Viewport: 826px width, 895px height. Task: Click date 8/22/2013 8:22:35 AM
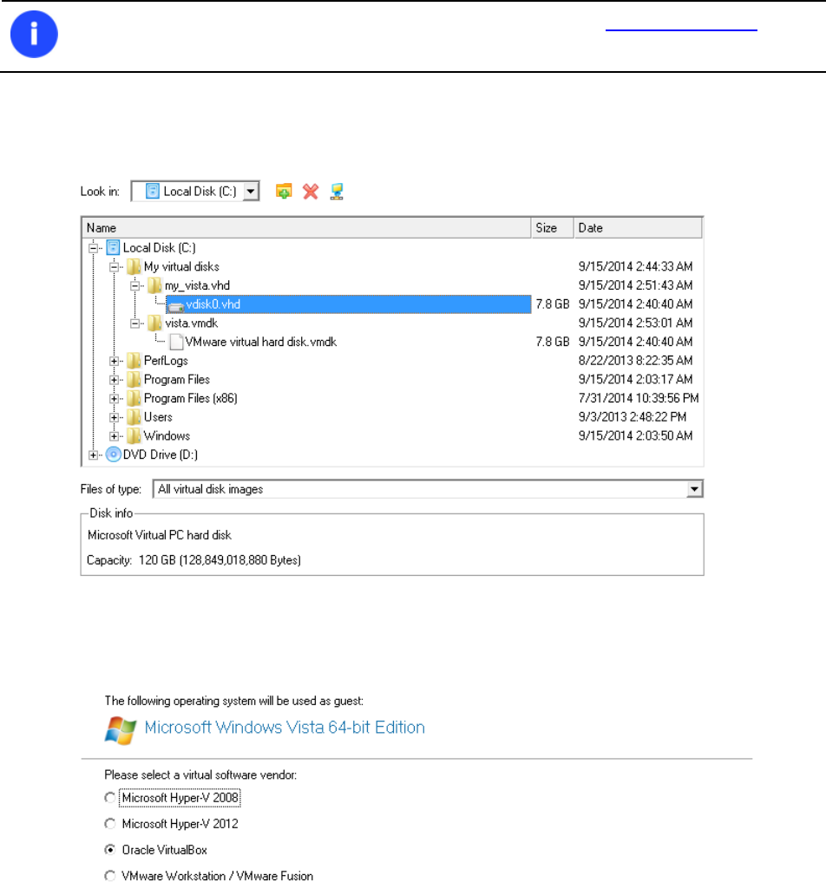click(635, 361)
